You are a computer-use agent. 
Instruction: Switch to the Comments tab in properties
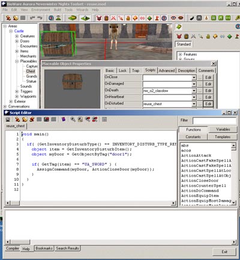[x=206, y=70]
